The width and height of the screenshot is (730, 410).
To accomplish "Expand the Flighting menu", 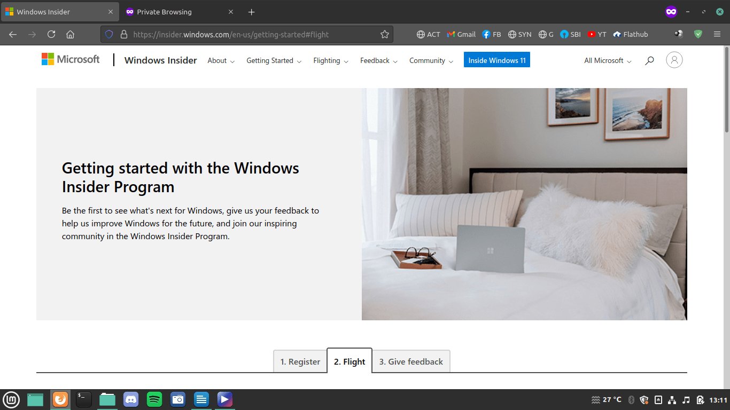I will click(331, 61).
